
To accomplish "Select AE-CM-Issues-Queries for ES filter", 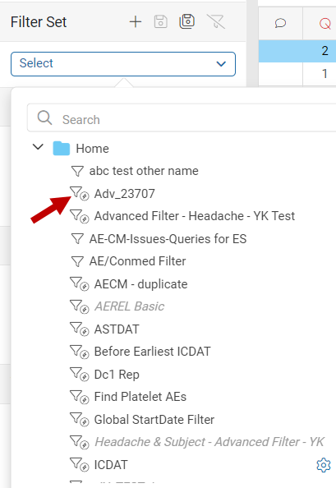I will click(x=168, y=239).
